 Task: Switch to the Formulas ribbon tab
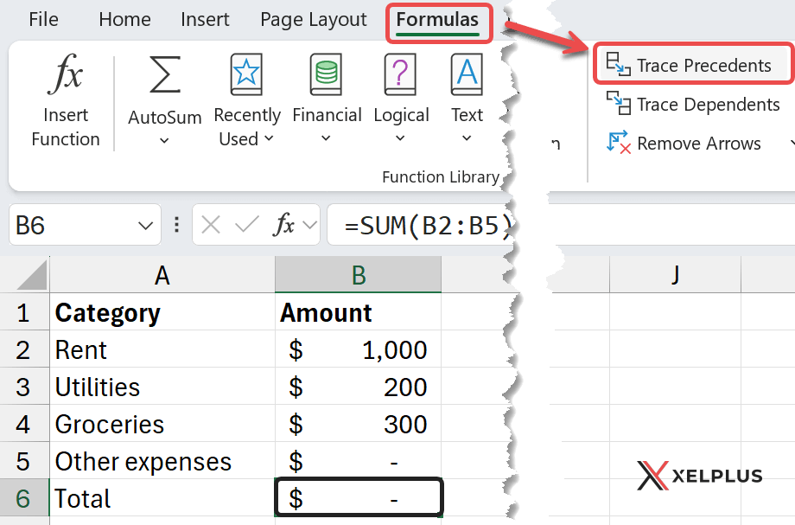[438, 19]
